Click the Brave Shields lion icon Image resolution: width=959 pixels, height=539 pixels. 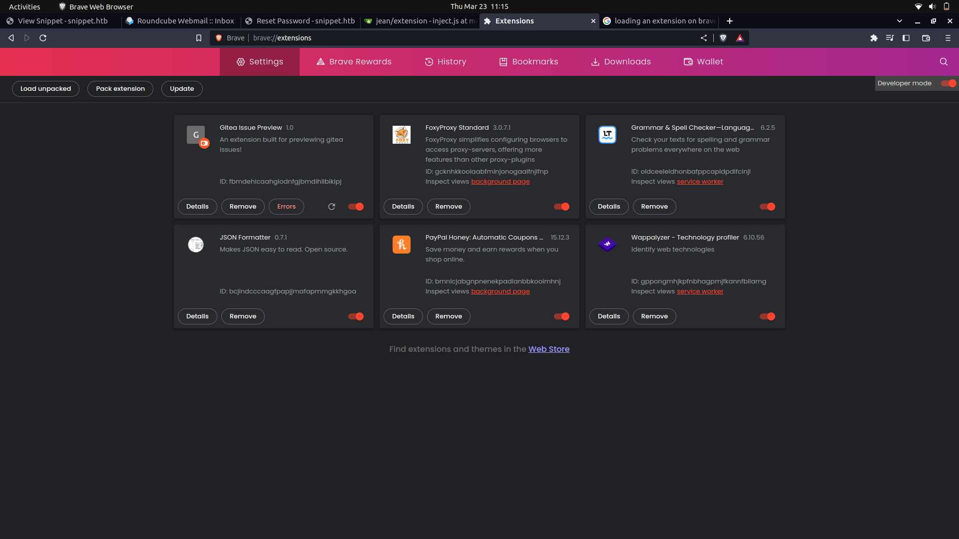point(723,37)
